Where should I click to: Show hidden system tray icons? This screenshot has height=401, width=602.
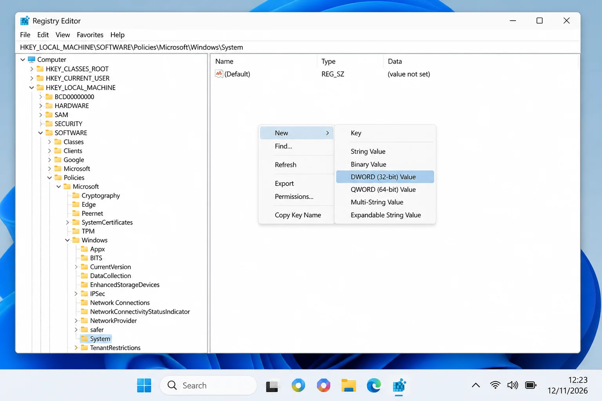tap(476, 385)
